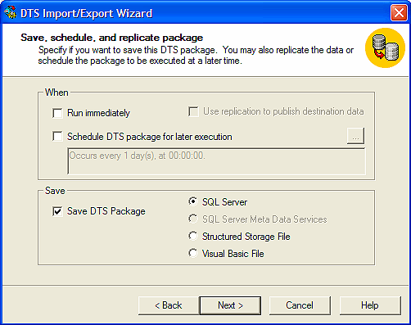Viewport: 411px width, 325px height.
Task: Click the Occurs every 1 day(s) schedule field
Action: 216,161
